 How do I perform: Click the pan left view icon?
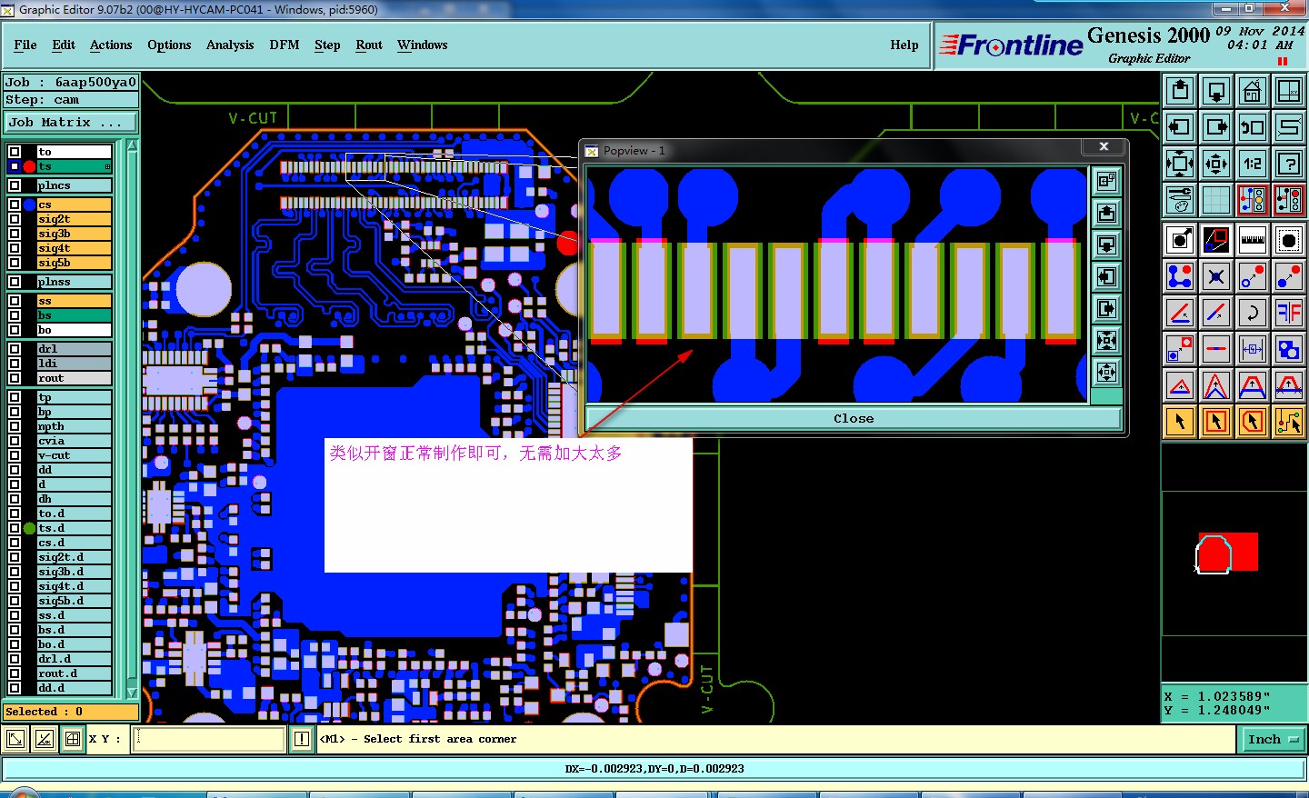(1180, 127)
